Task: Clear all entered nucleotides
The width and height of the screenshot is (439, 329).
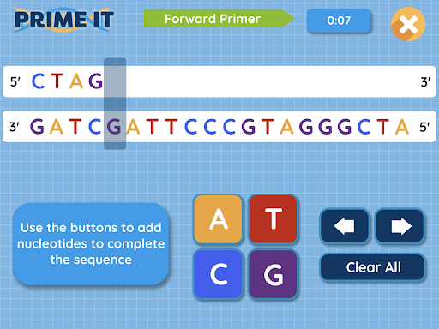Action: point(373,267)
